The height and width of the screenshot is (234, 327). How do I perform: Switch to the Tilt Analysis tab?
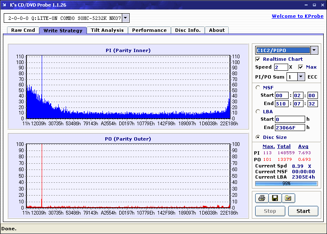point(107,30)
